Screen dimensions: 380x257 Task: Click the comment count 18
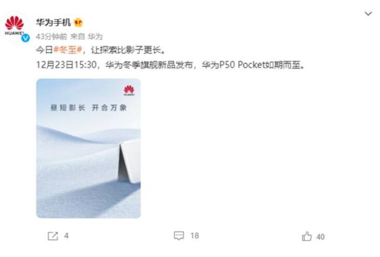(x=194, y=236)
